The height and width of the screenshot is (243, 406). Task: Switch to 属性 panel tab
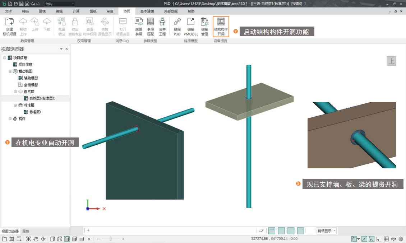point(26,231)
